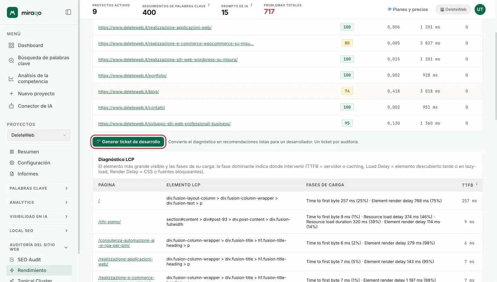Expand the Local SEO section
The image size is (497, 282).
pos(39,231)
